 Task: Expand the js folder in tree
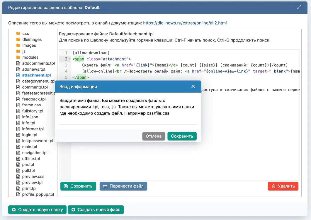pyautogui.click(x=24, y=51)
